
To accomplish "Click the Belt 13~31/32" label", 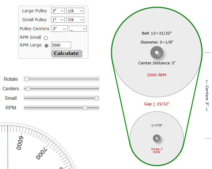I will point(157,33).
